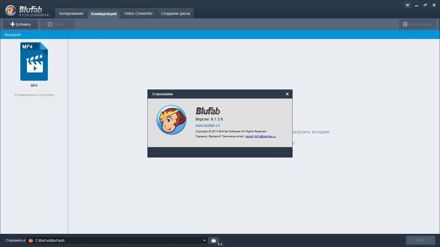The image size is (440, 247).
Task: Click the Пуск start button
Action: coord(420,240)
